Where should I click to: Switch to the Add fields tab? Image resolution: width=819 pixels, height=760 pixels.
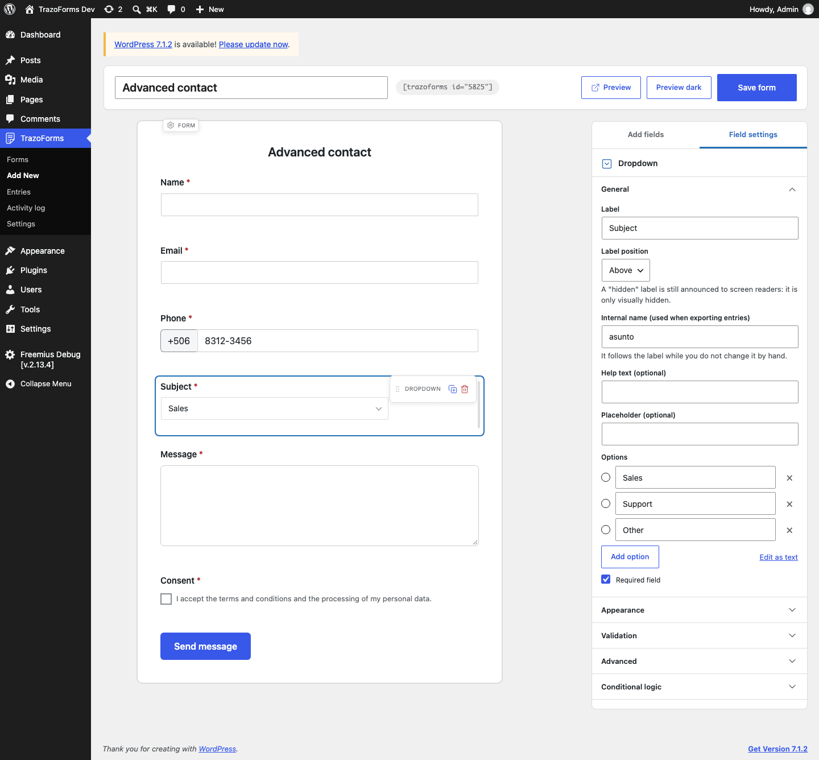(x=646, y=135)
